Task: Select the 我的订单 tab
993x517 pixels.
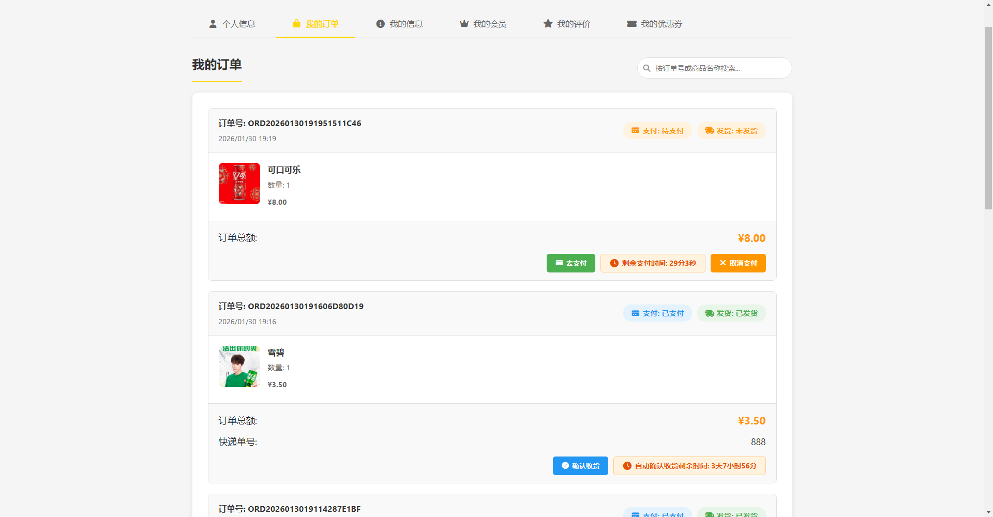Action: coord(315,24)
